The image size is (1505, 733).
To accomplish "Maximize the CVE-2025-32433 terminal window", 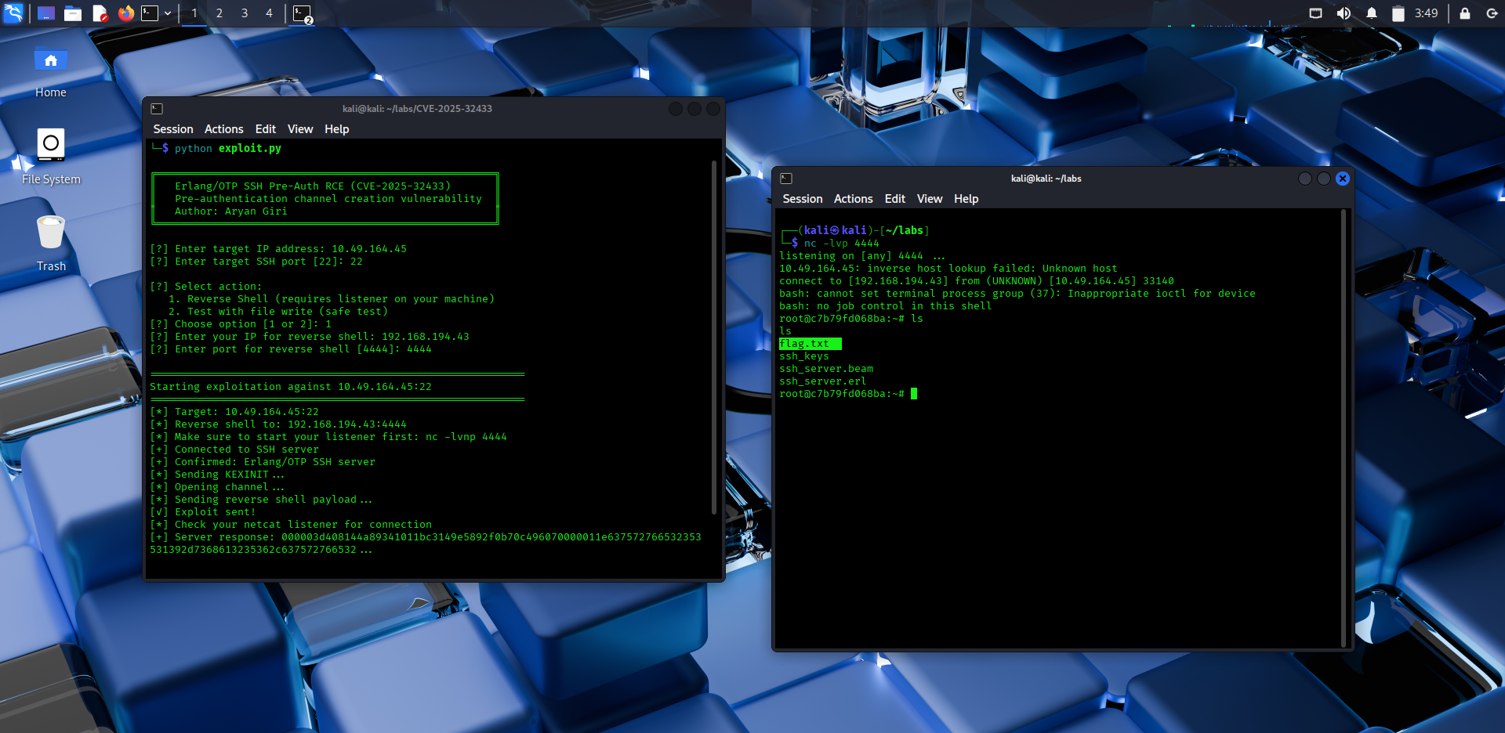I will 694,109.
